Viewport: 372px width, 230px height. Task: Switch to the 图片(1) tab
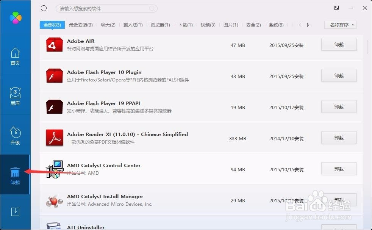point(231,25)
